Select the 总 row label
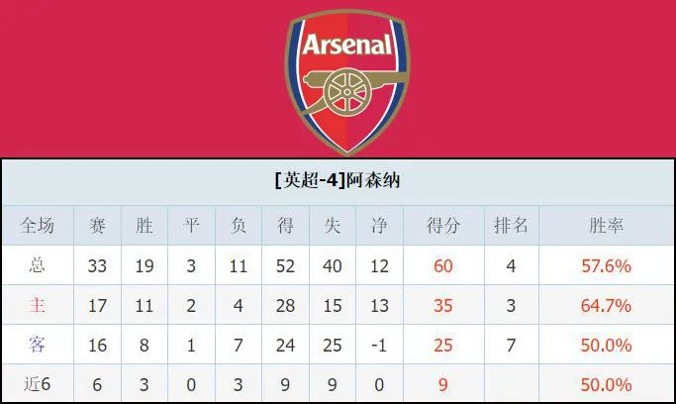The image size is (676, 404). point(37,265)
